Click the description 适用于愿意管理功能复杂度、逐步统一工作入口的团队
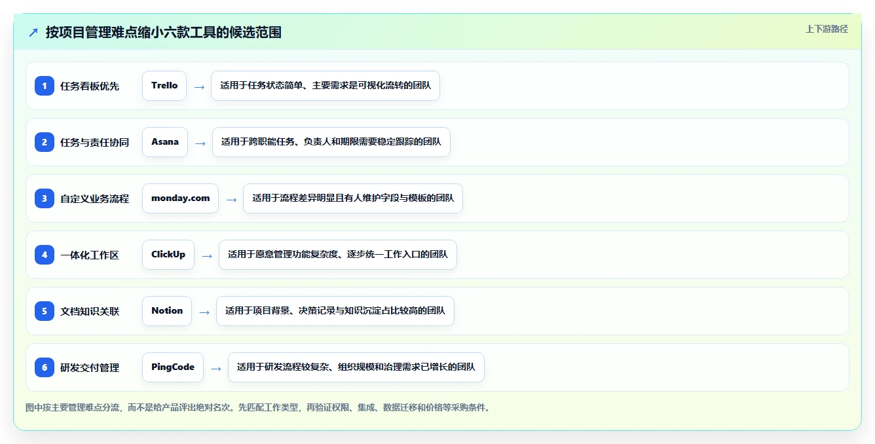This screenshot has width=875, height=444. point(338,255)
